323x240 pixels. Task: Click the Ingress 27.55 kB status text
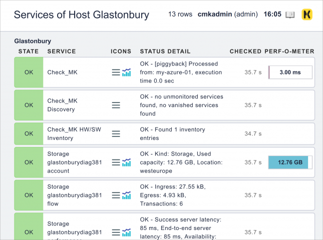click(x=173, y=195)
